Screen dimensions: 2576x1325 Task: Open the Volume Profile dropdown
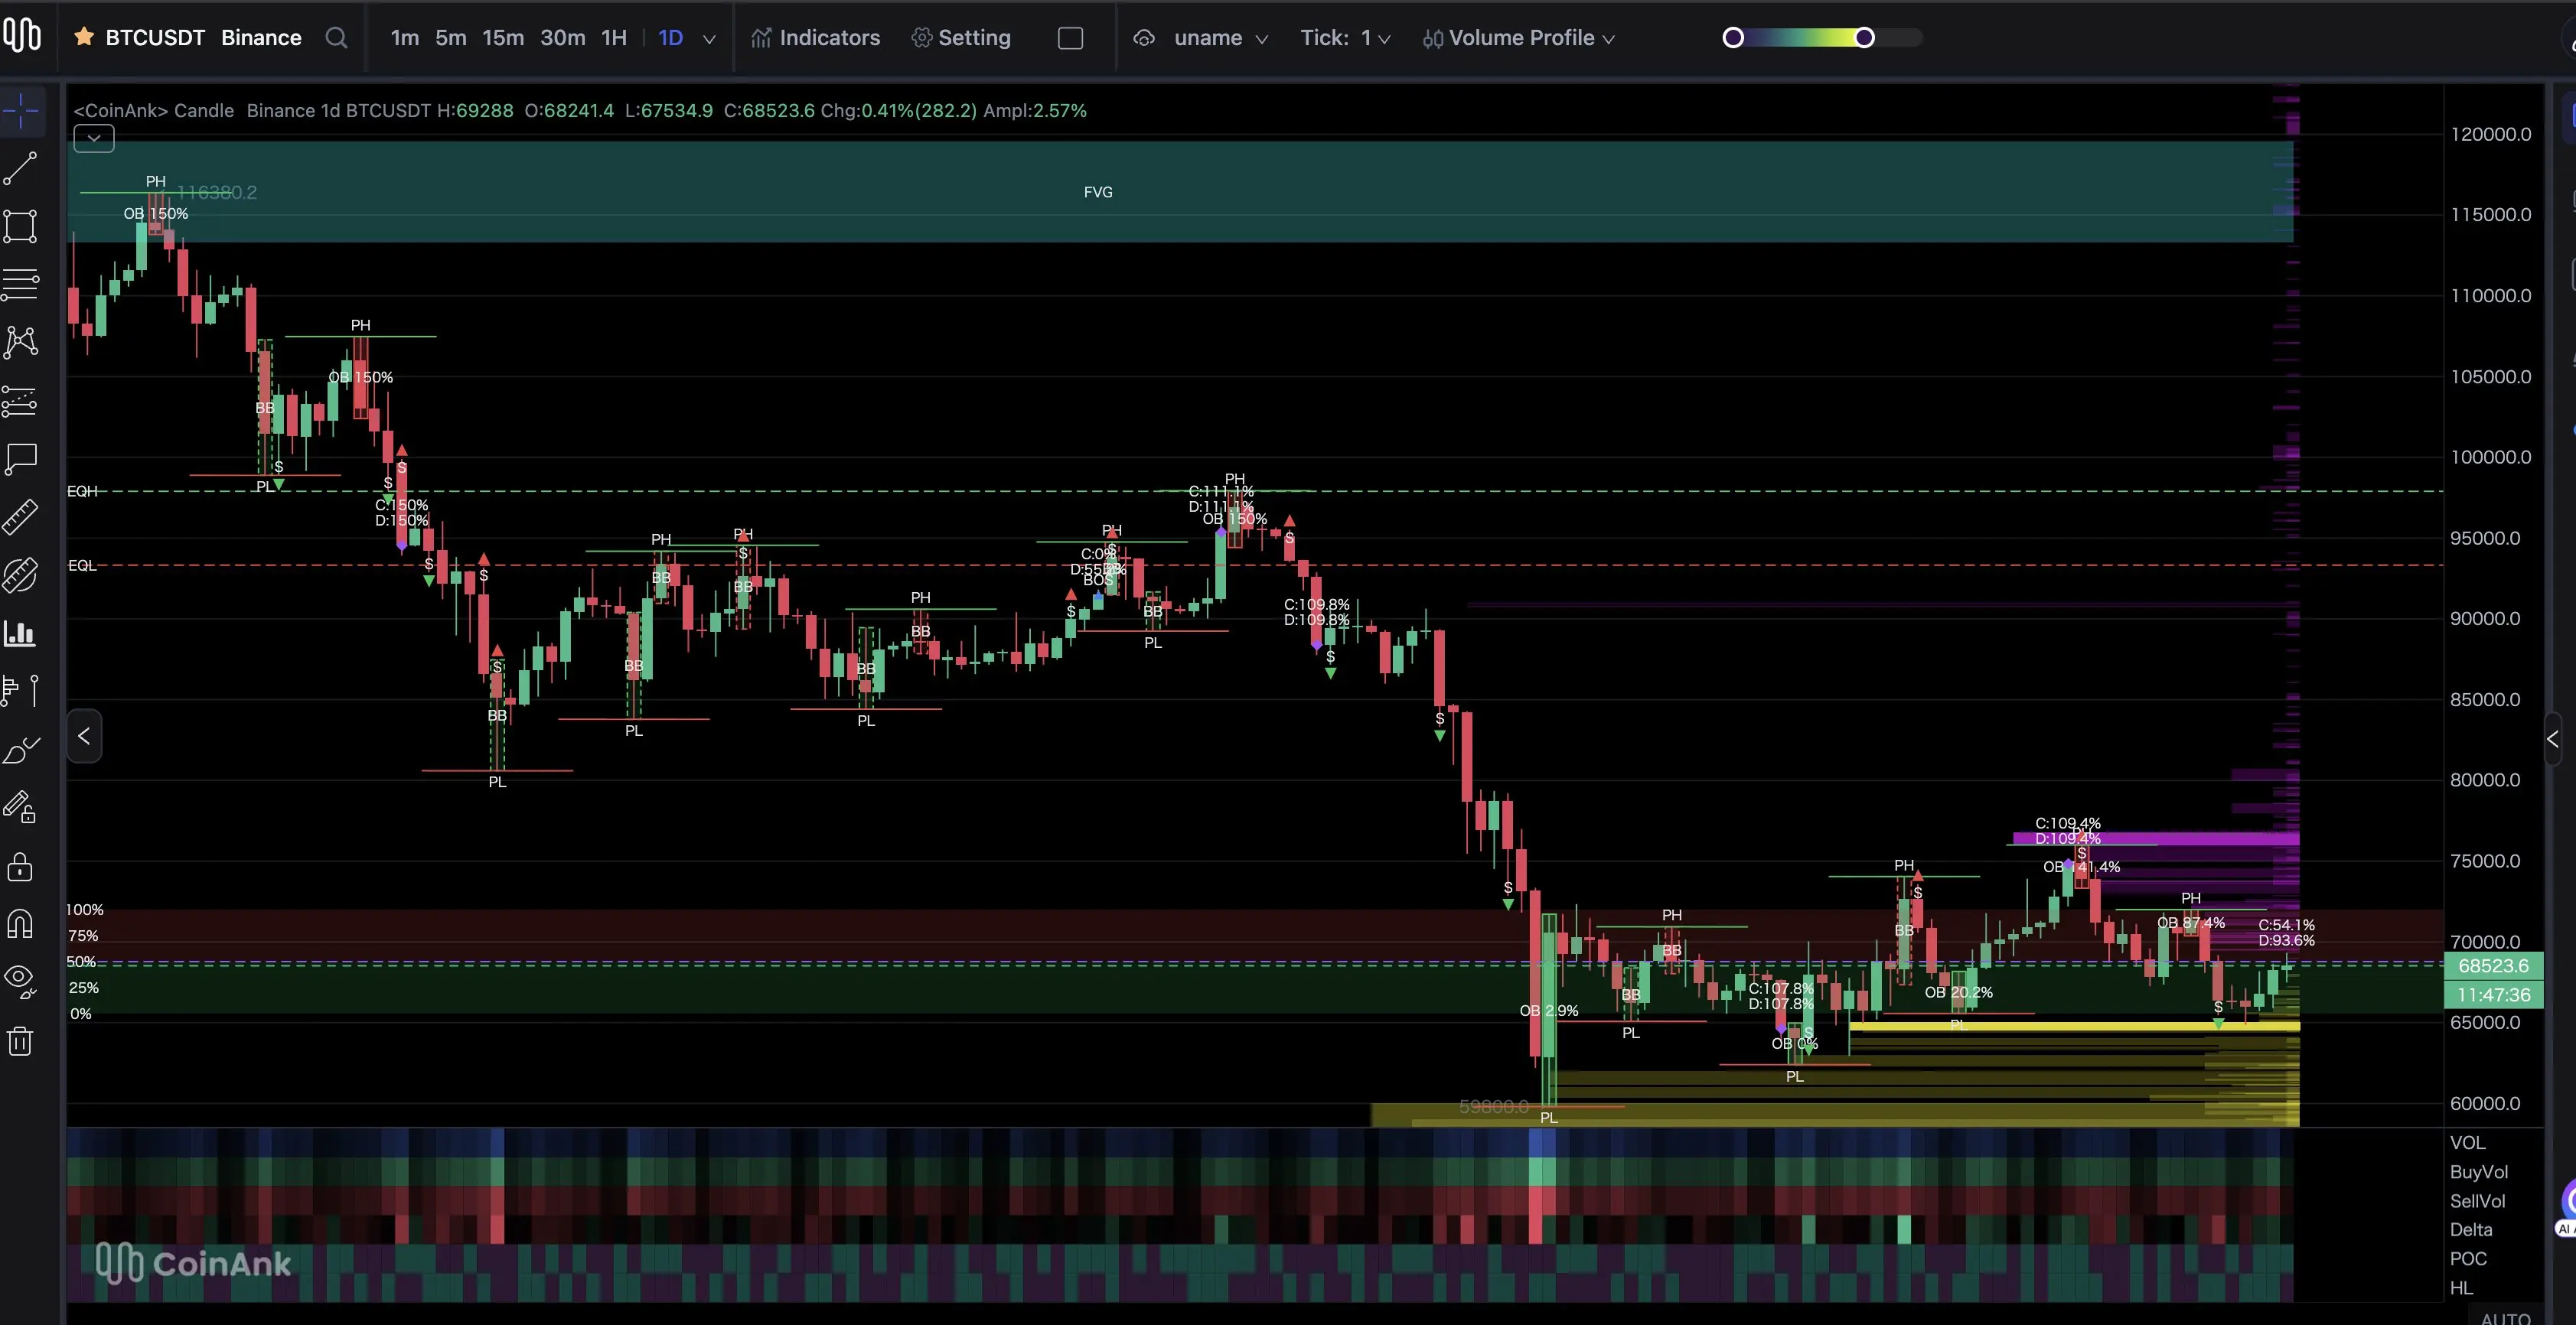pos(1519,38)
